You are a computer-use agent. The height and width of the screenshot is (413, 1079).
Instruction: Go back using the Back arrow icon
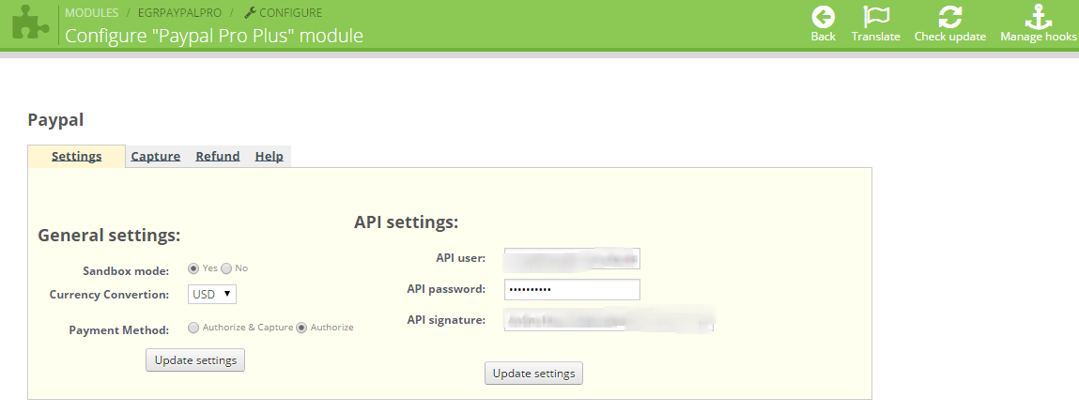coord(823,17)
